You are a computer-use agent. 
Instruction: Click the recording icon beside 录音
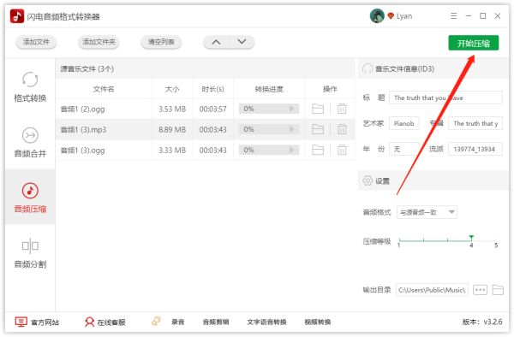(x=157, y=321)
